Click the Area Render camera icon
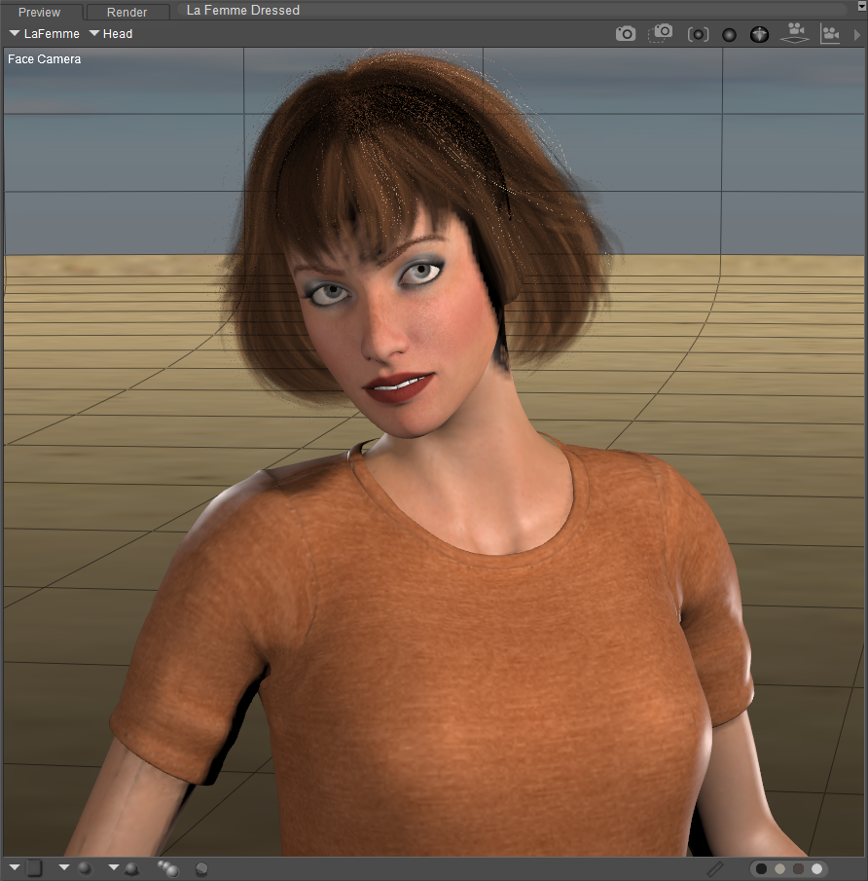The image size is (868, 881). click(x=661, y=33)
